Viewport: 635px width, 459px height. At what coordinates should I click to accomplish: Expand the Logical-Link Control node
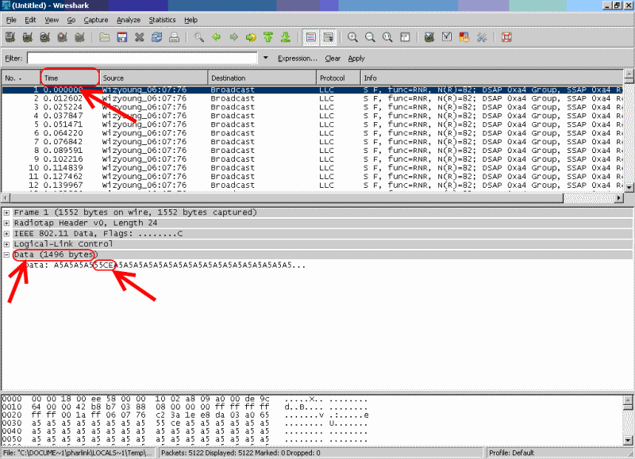click(x=6, y=244)
